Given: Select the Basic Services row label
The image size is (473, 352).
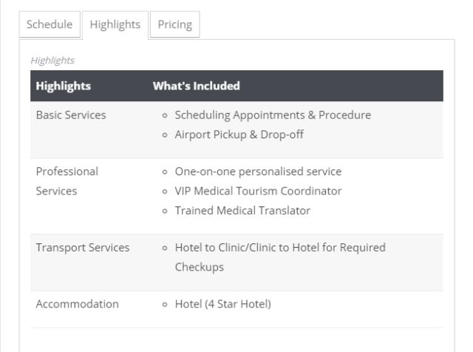Looking at the screenshot, I should (x=71, y=115).
